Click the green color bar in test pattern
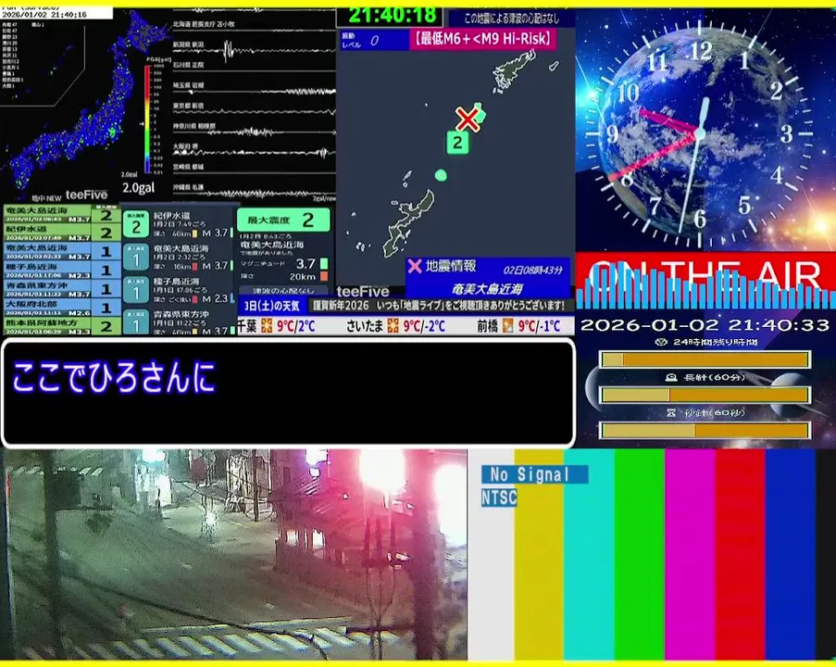The width and height of the screenshot is (836, 667). pyautogui.click(x=639, y=554)
